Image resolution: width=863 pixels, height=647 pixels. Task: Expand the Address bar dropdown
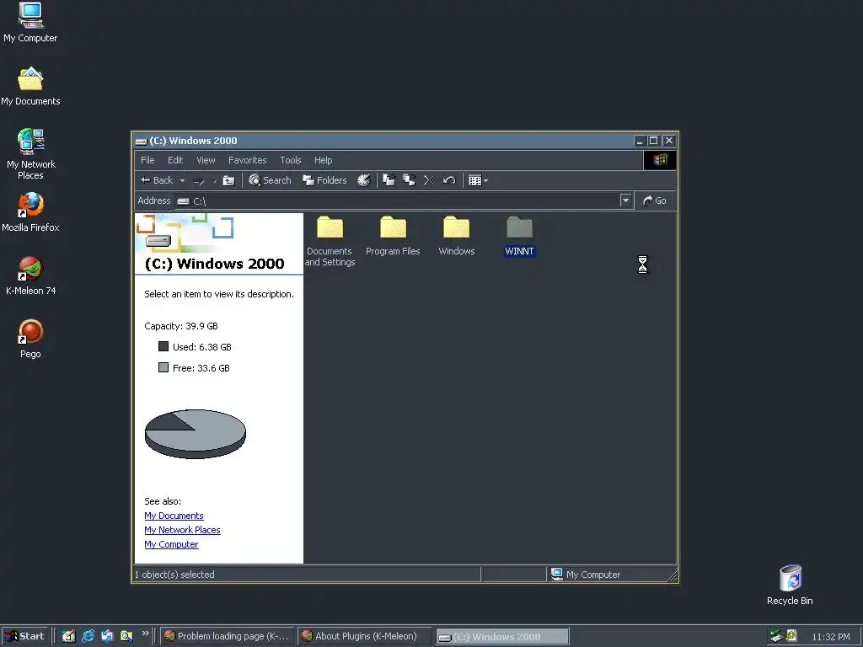coord(625,201)
